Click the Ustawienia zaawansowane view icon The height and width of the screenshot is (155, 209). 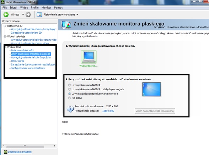pos(39,15)
